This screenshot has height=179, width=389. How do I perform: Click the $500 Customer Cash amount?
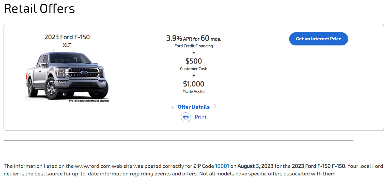[194, 61]
